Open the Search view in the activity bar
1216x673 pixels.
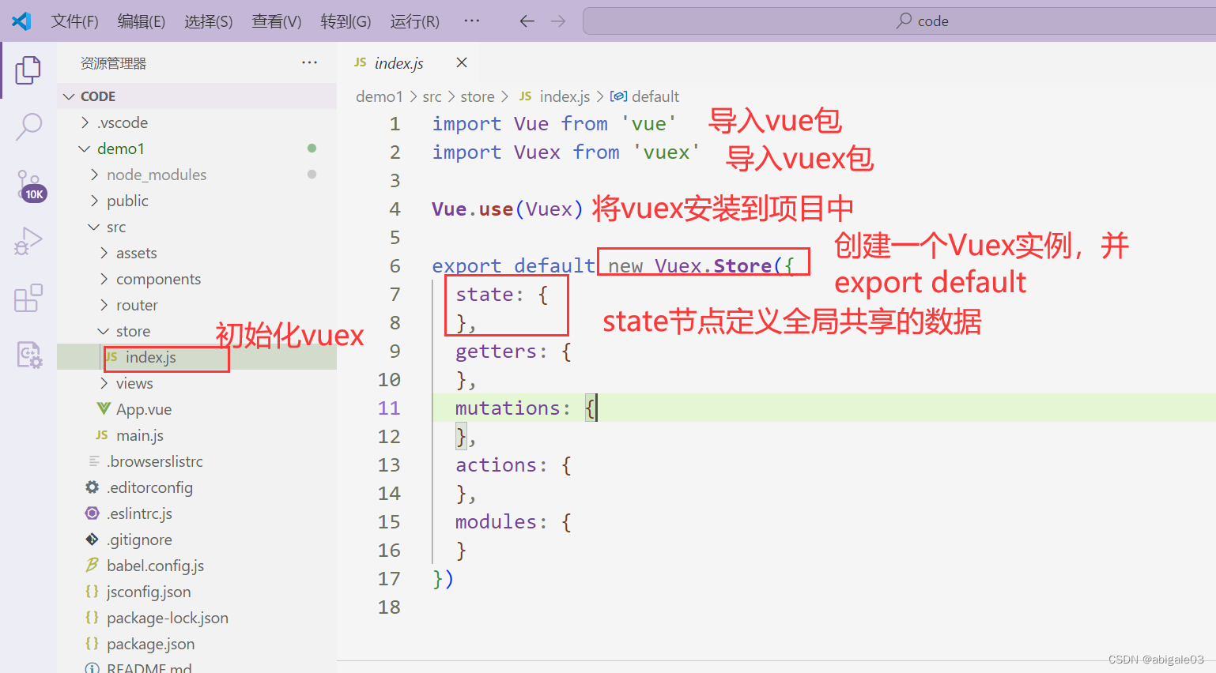point(28,126)
